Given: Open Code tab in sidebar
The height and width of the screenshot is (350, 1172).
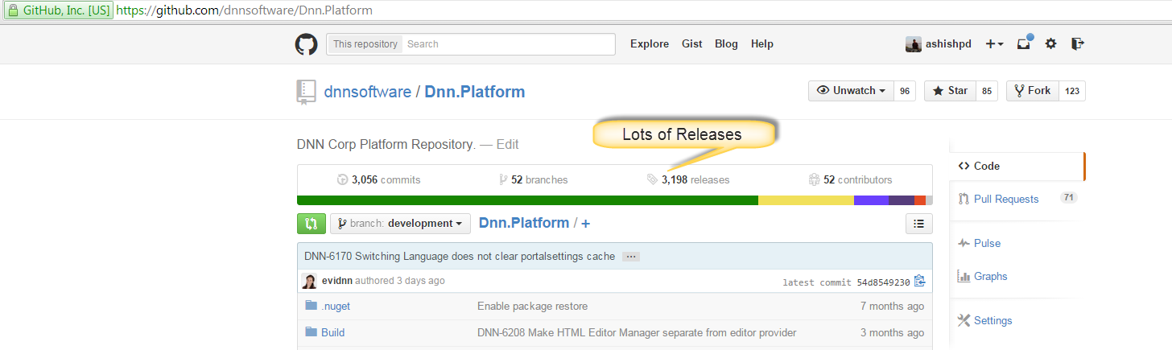Looking at the screenshot, I should point(1017,166).
